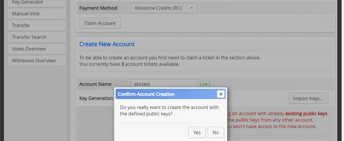
Task: Click the "3 account tickets available" text
Action: click(150, 64)
